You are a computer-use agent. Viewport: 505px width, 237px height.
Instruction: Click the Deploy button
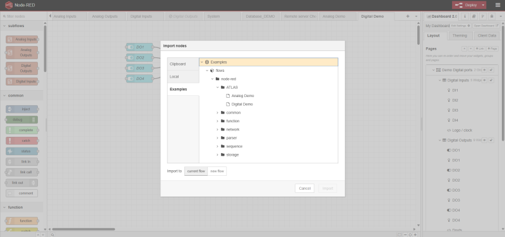pos(466,5)
